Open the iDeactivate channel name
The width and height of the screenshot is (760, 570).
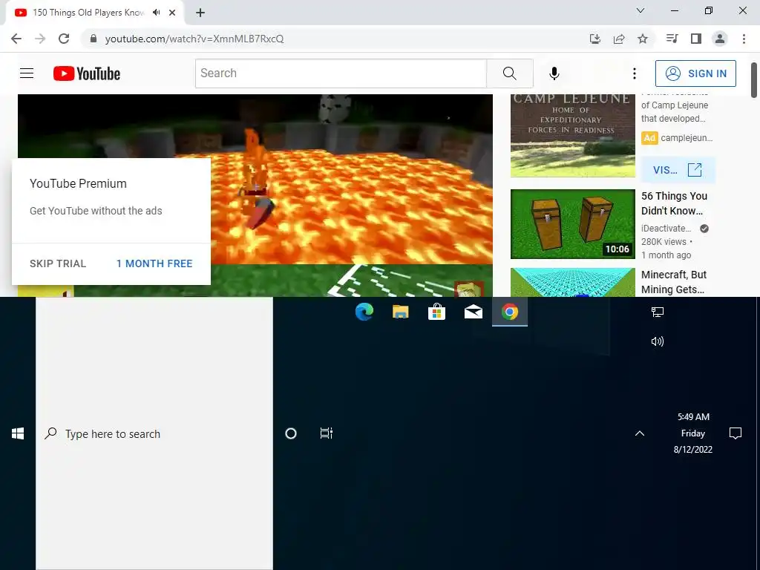point(666,229)
